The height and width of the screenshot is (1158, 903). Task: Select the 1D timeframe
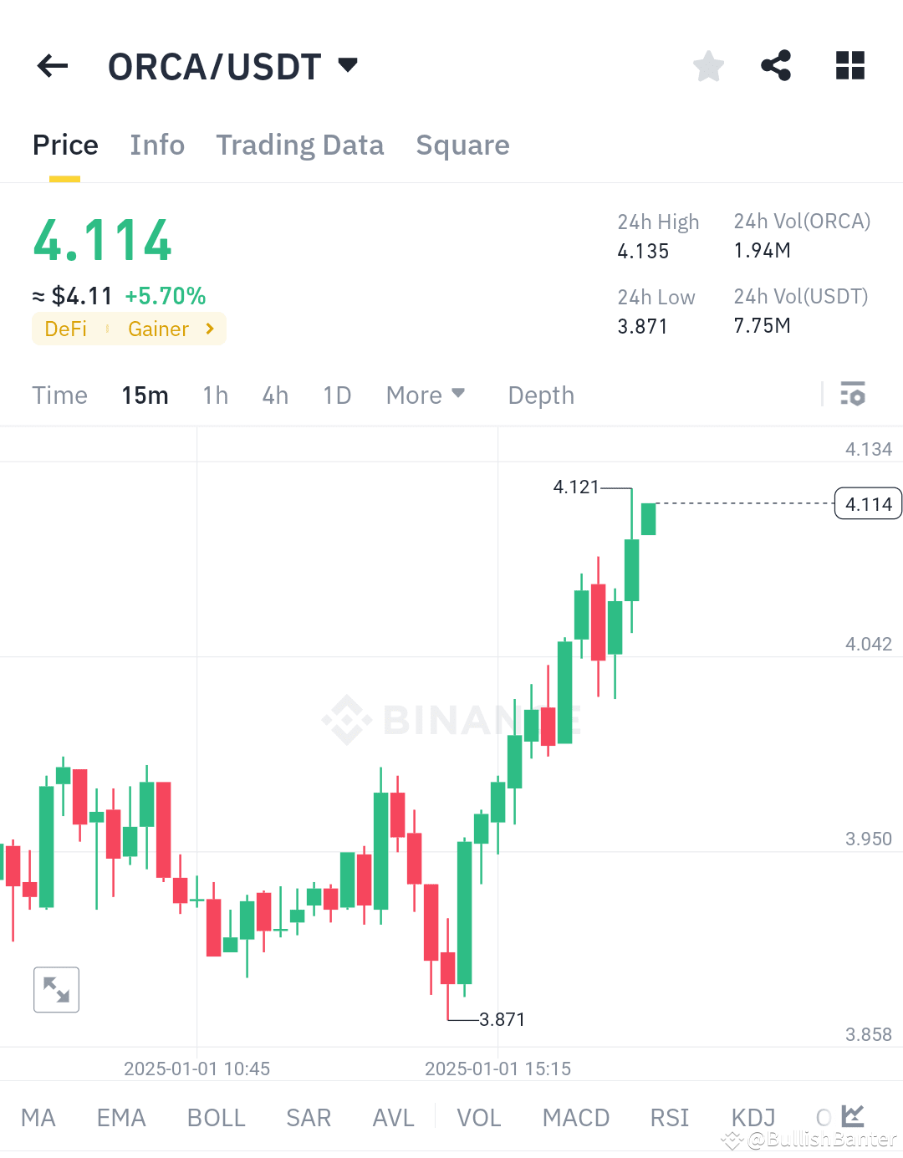[337, 395]
